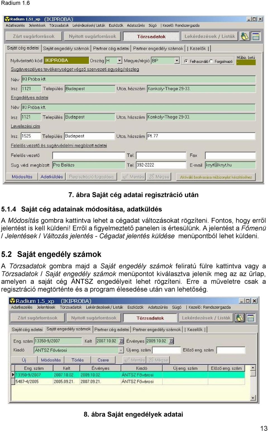Screen dimensions: 268x431
Task: Click radiation title-bar icon of Radium 1.5_xp window
Action: pos(12,301)
